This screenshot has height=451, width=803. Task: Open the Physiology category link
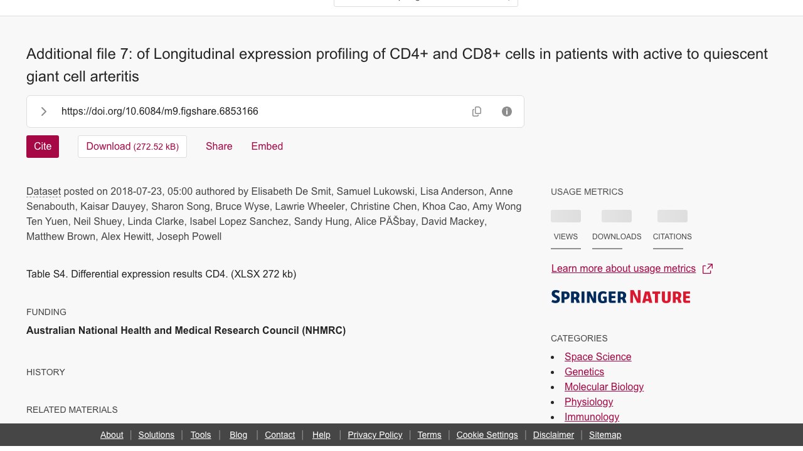coord(588,402)
